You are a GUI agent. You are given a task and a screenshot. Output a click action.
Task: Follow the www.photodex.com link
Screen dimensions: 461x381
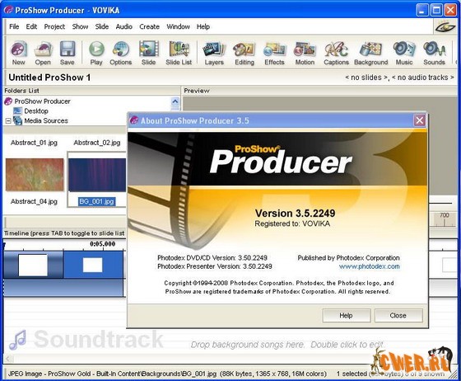pos(370,266)
